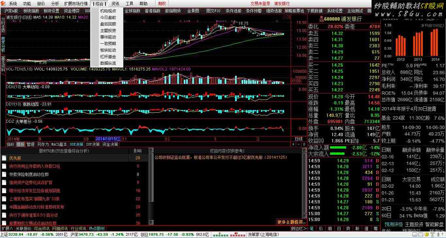Click the 值 value view button
The width and height of the screenshot is (446, 238).
pyautogui.click(x=367, y=229)
